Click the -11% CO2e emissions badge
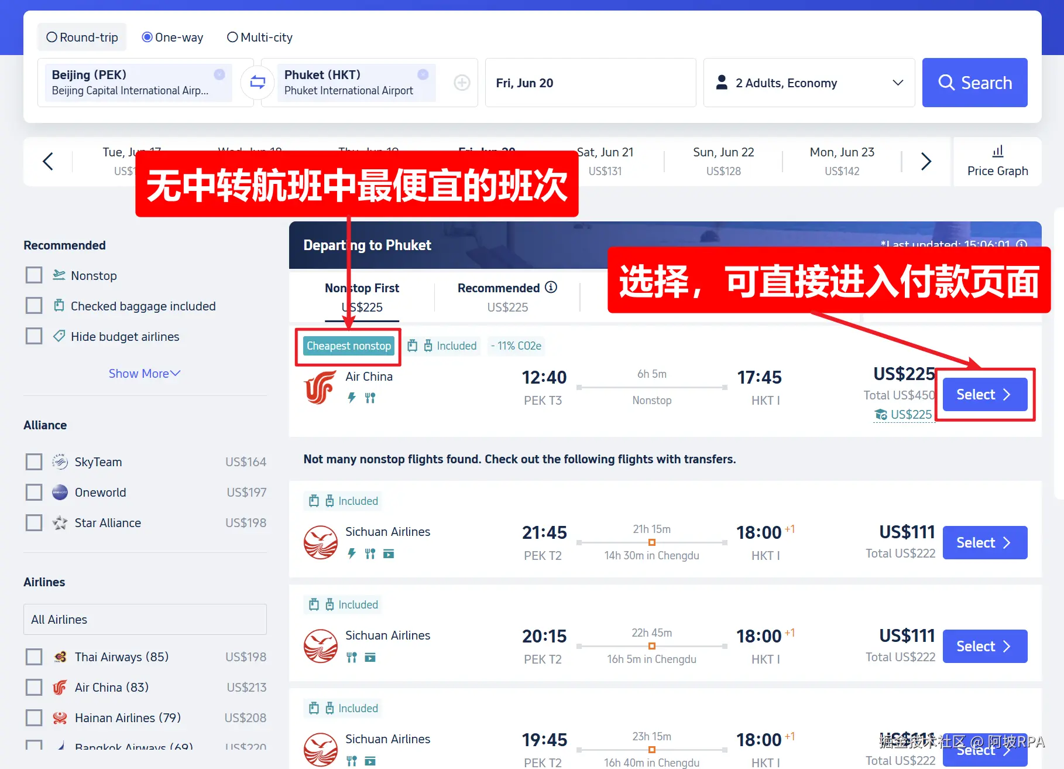 (x=516, y=346)
